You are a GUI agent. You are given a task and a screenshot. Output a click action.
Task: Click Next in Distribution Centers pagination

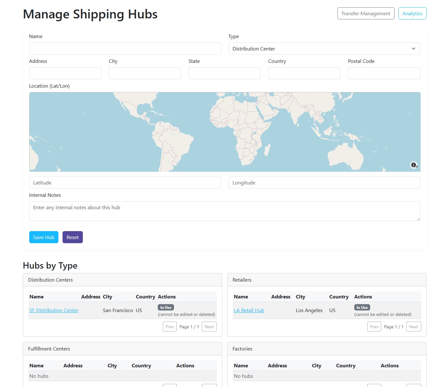(209, 326)
